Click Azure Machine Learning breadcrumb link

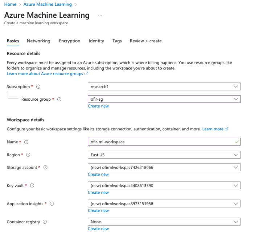[x=48, y=4]
